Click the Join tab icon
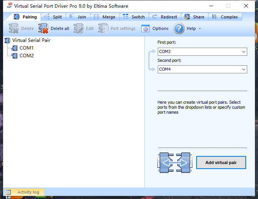The height and width of the screenshot is (199, 258). pyautogui.click(x=71, y=17)
